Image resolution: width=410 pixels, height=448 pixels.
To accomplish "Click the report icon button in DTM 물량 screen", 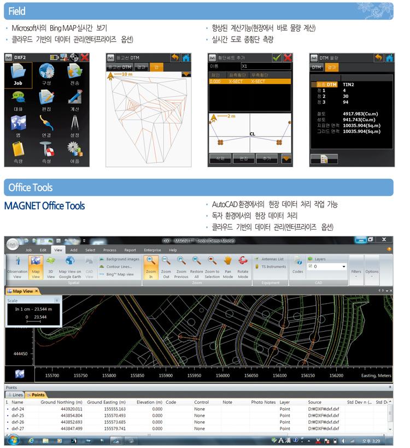I will 324,159.
